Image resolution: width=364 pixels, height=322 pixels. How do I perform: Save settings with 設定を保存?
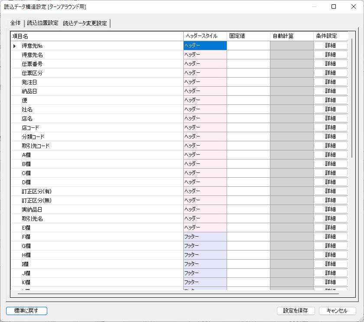(296, 311)
